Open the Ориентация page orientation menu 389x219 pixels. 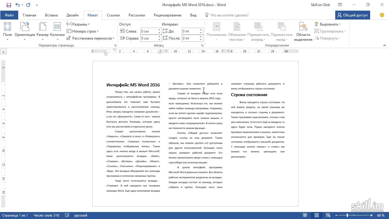pos(25,31)
